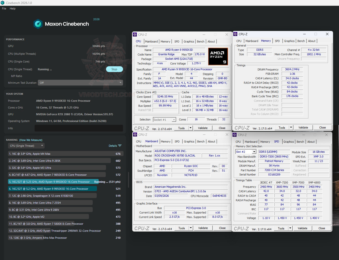Viewport: 339px width, 260px height.
Task: Open the Help menu in Cinebench
Action: (x=13, y=8)
